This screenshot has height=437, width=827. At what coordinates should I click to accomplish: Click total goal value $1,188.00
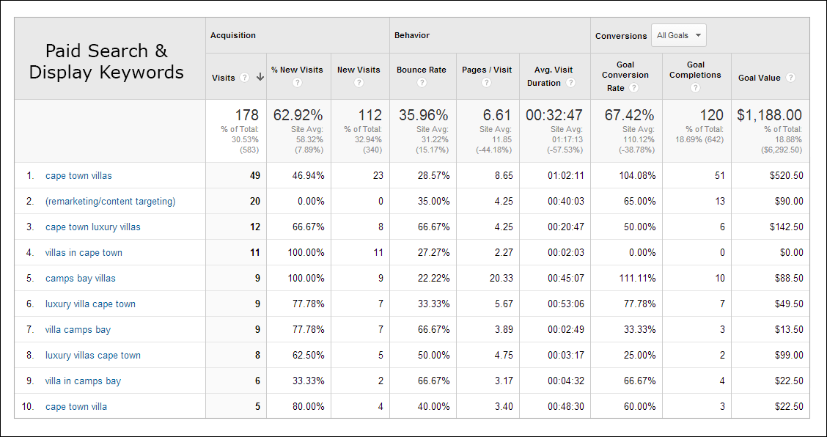pos(770,114)
